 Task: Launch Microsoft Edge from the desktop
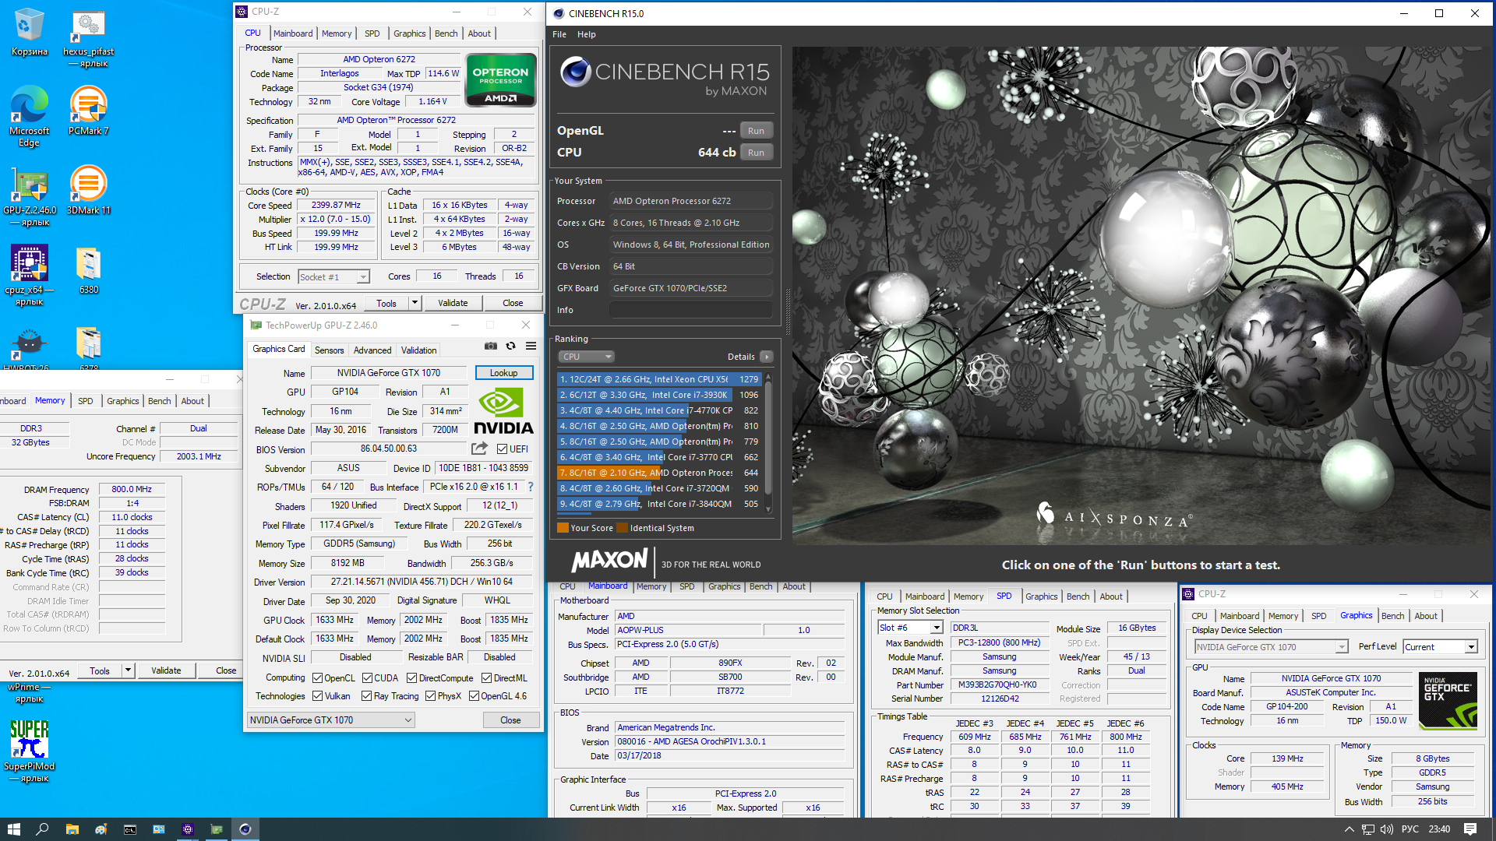point(30,115)
